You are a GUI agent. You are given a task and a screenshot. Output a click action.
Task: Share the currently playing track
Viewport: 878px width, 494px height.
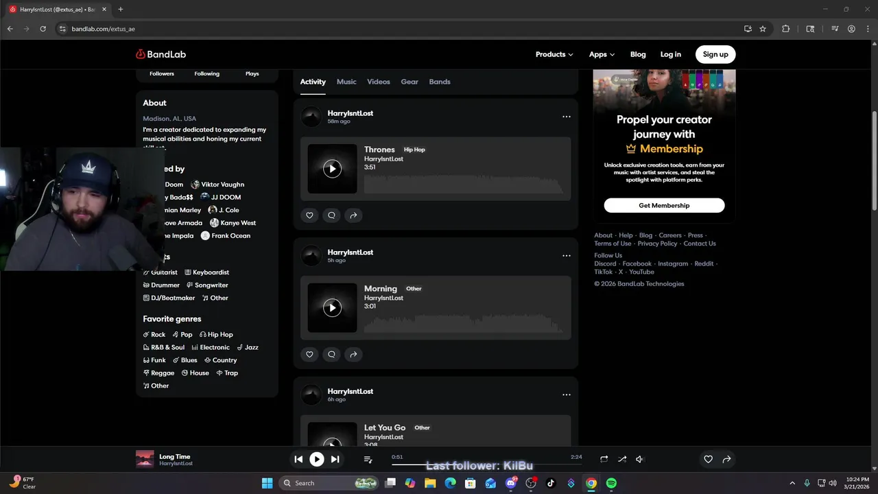click(x=726, y=460)
